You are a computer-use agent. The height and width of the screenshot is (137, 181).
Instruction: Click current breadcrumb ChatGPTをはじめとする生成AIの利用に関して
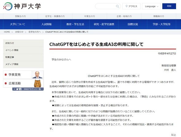click(67, 32)
